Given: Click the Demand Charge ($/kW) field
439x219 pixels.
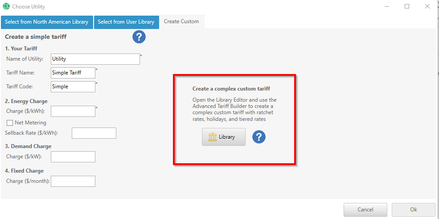Looking at the screenshot, I should coord(73,157).
